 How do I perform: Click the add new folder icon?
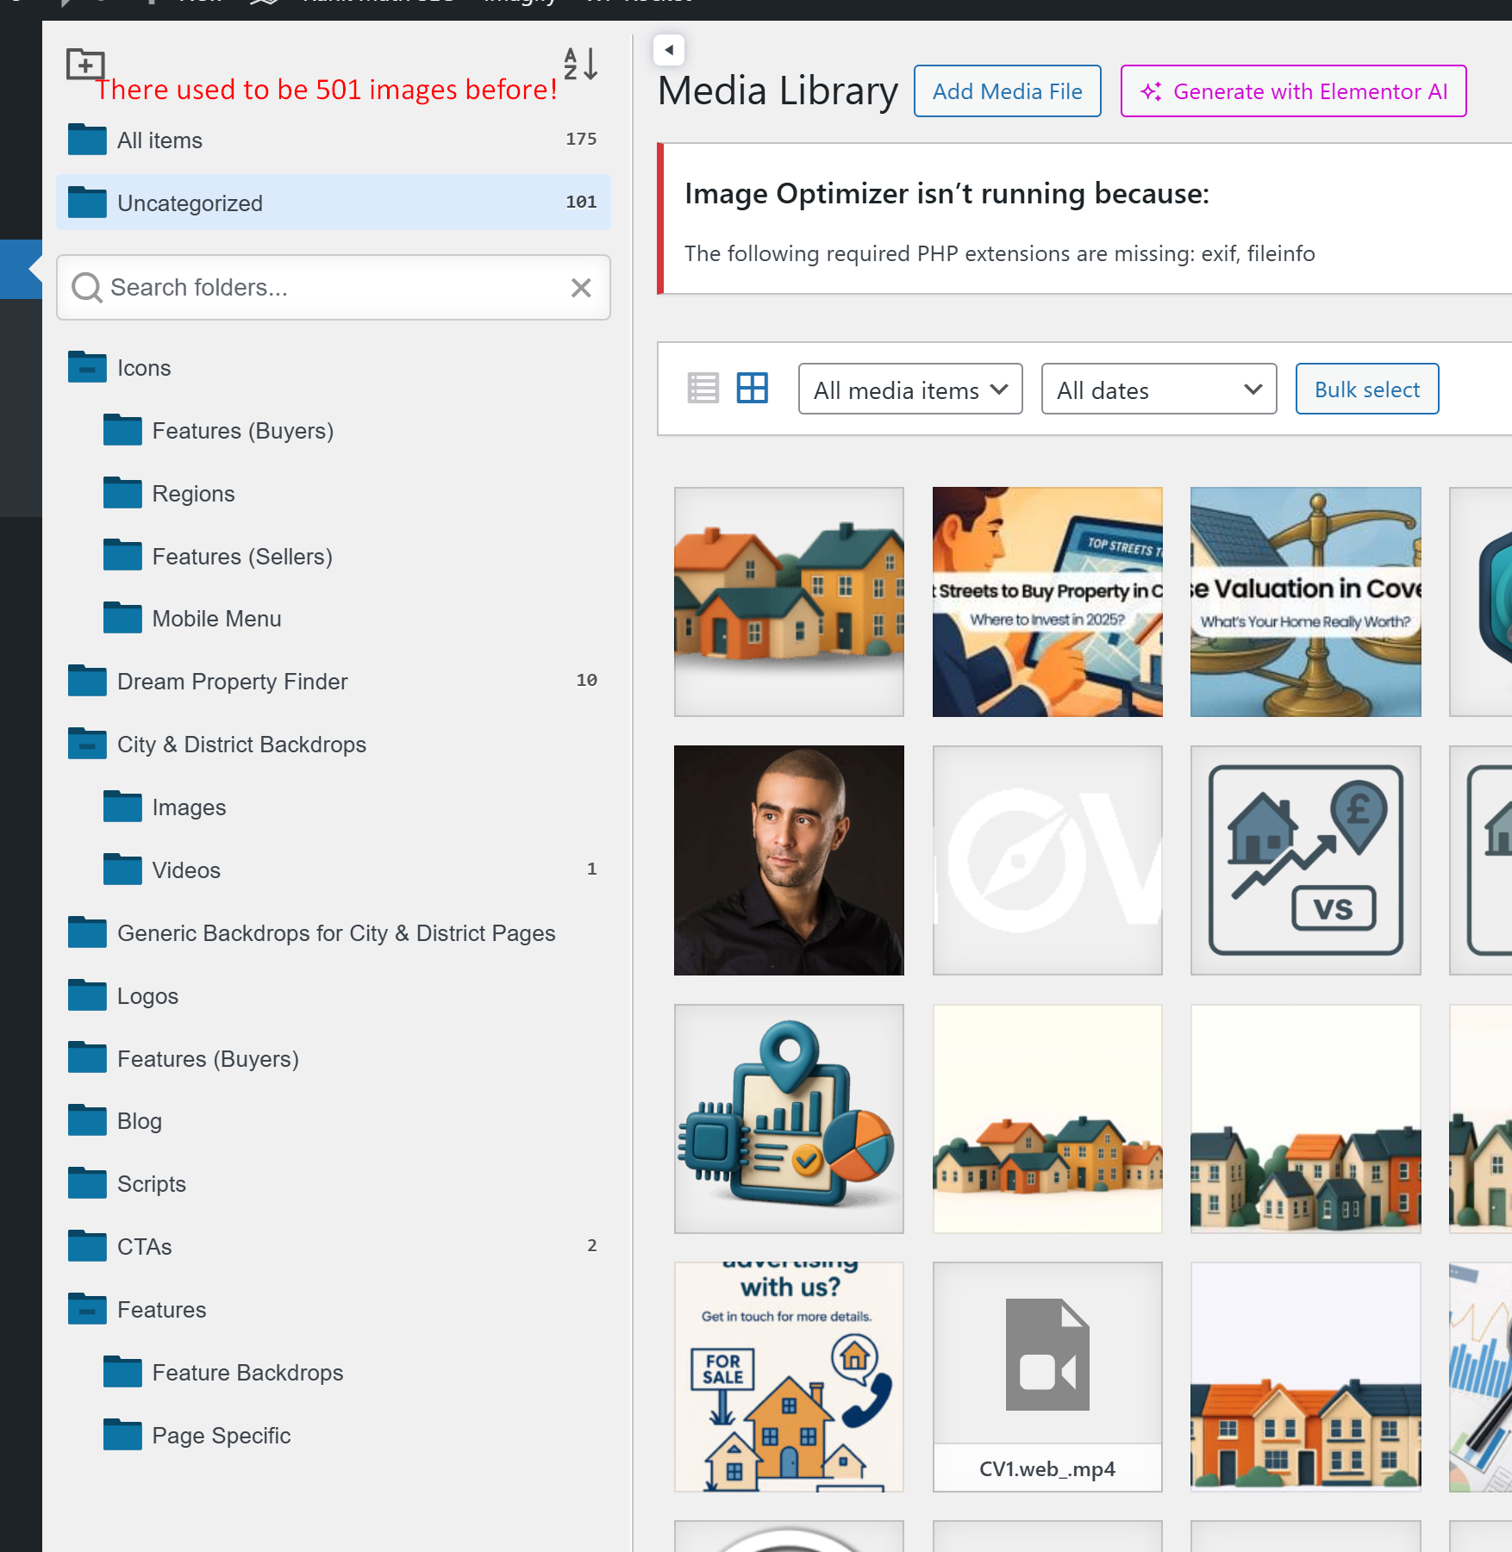pyautogui.click(x=85, y=64)
